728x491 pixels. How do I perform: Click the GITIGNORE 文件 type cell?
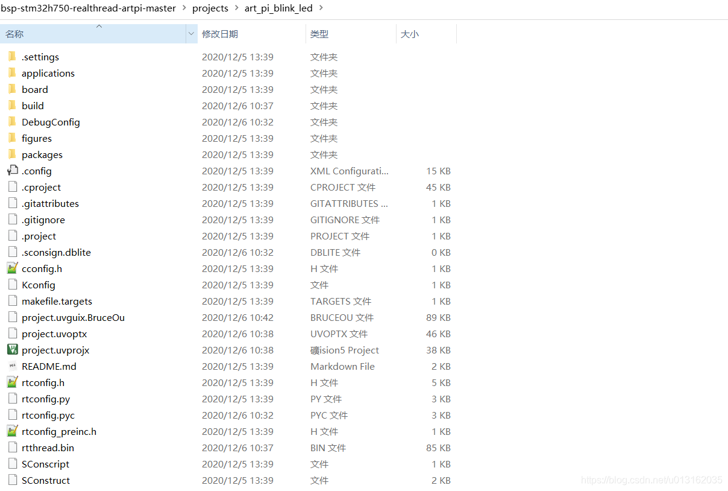(x=345, y=220)
